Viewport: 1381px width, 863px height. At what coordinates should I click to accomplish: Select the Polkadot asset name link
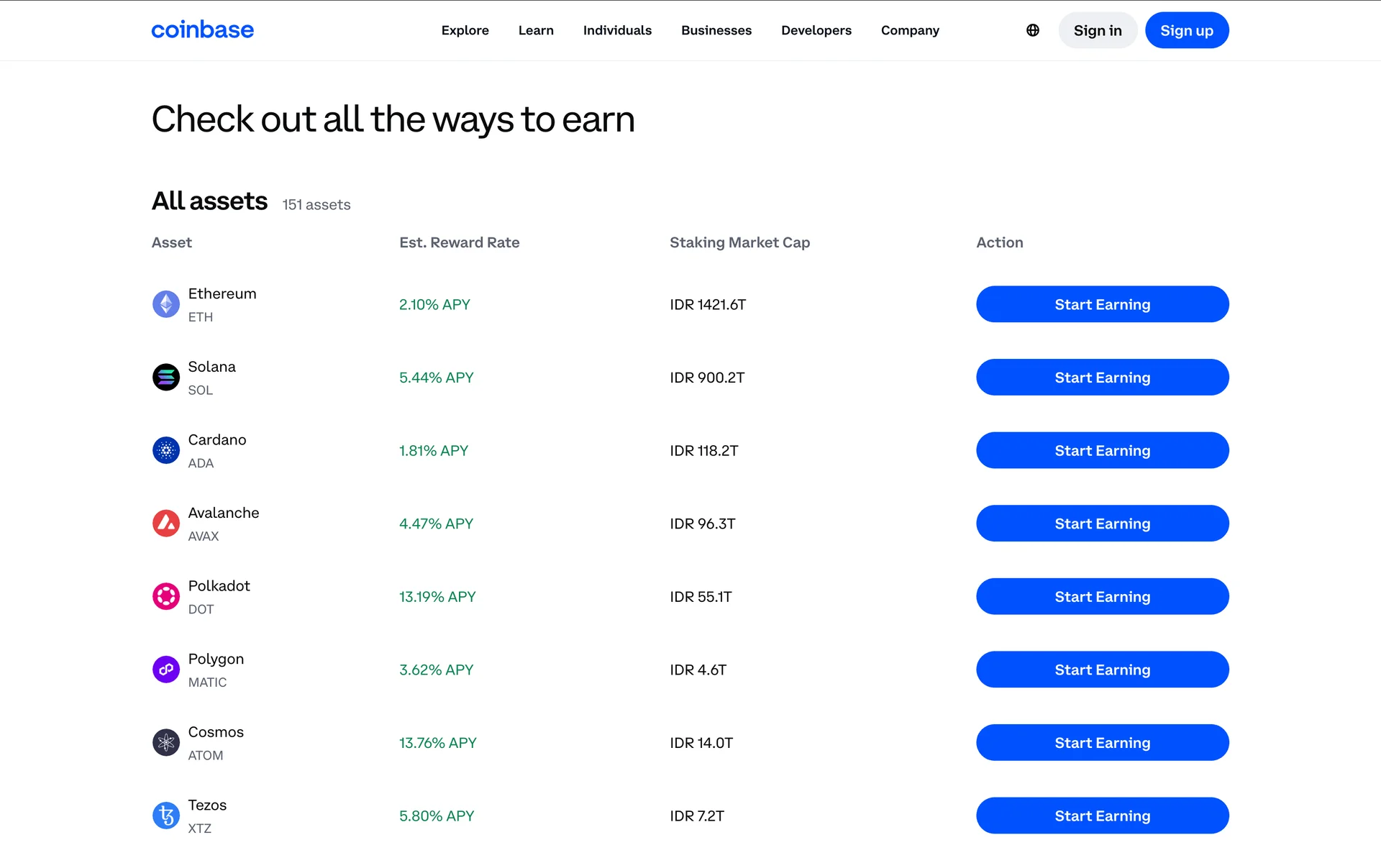coord(219,586)
